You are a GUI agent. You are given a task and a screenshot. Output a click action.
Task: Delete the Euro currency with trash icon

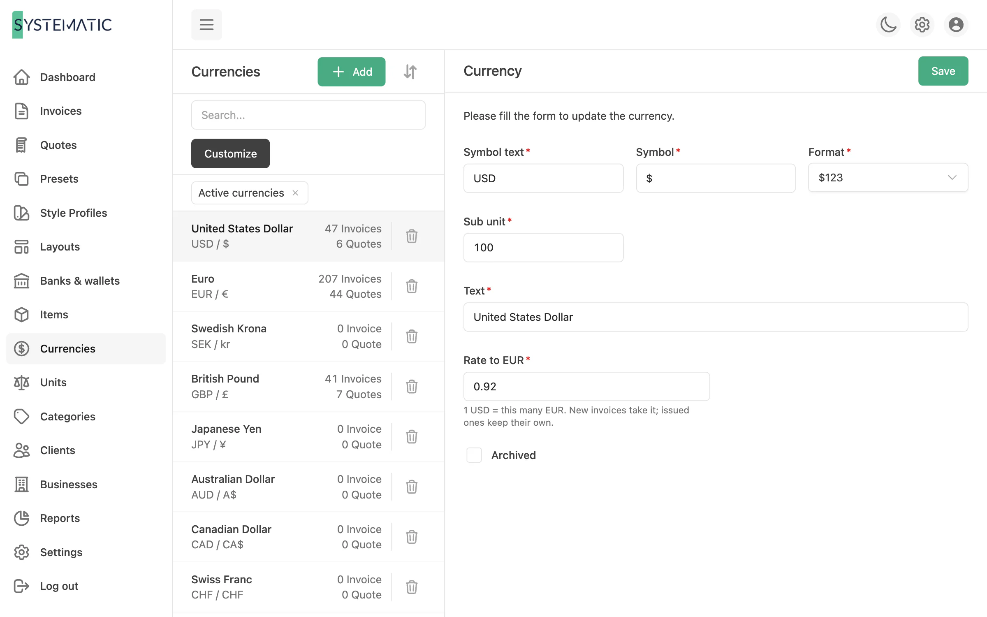tap(412, 286)
